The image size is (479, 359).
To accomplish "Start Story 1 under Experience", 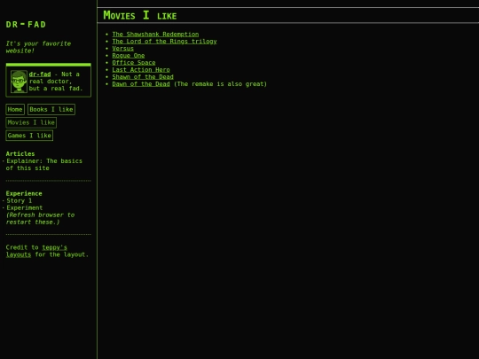I will pyautogui.click(x=20, y=200).
